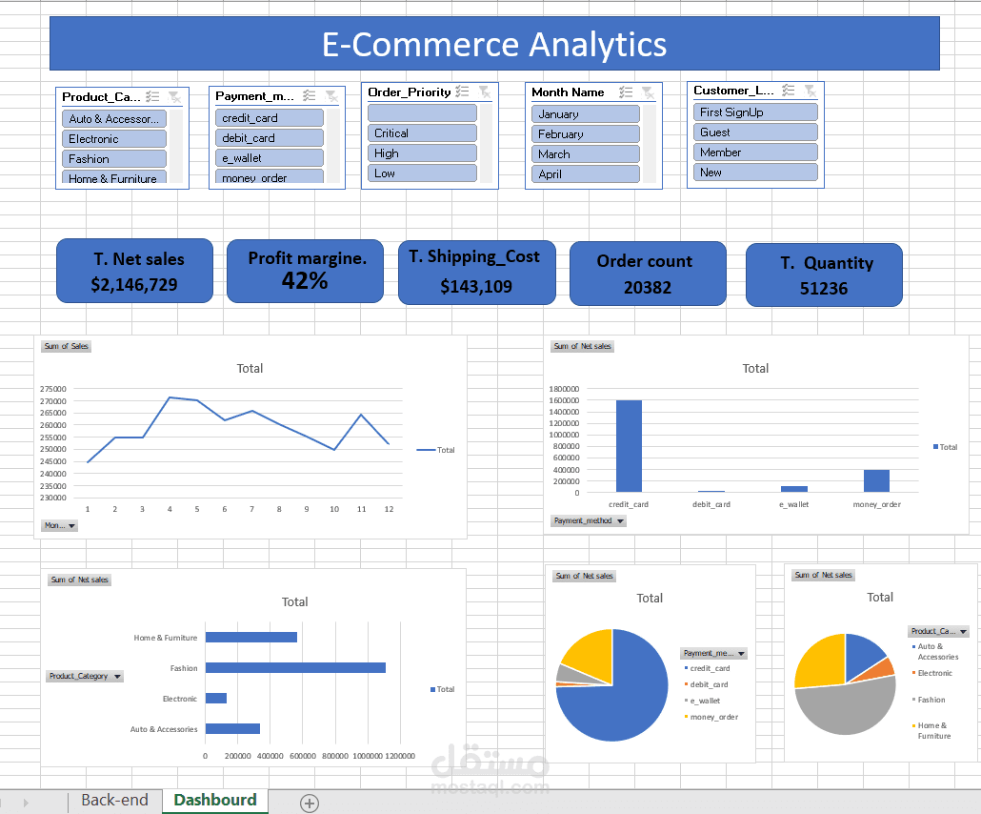
Task: Click the Order count card
Action: (648, 274)
